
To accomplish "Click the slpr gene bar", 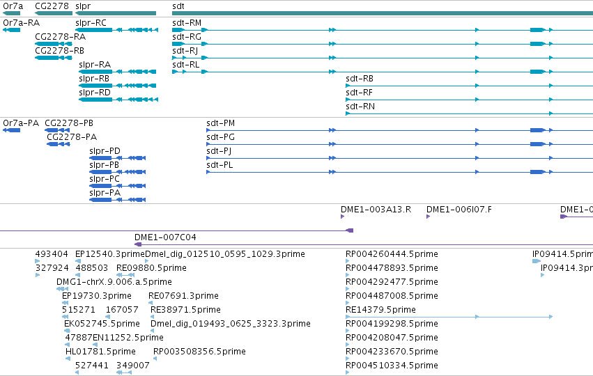I will [116, 13].
